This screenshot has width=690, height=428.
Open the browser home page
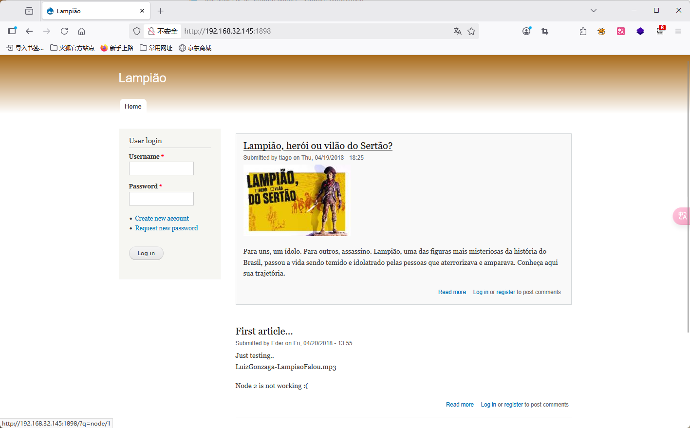tap(81, 31)
